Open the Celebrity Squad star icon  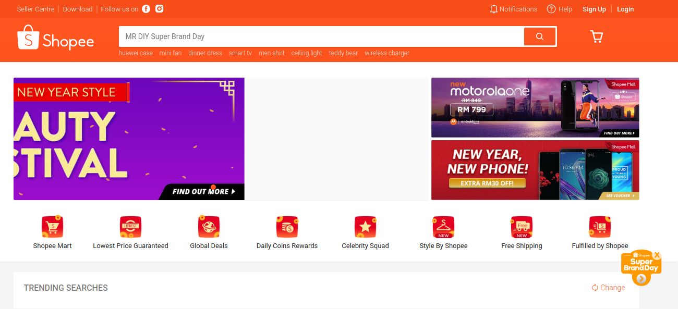[x=365, y=227]
